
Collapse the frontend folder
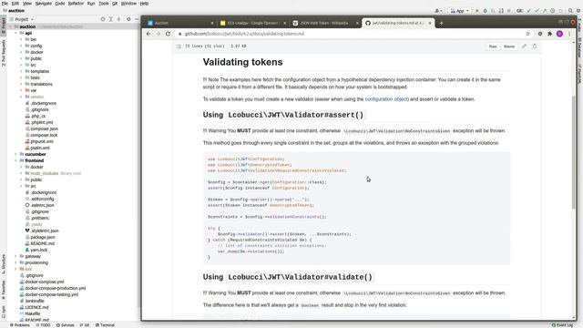[16, 160]
